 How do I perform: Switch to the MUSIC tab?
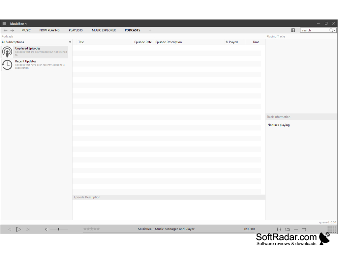coord(26,30)
